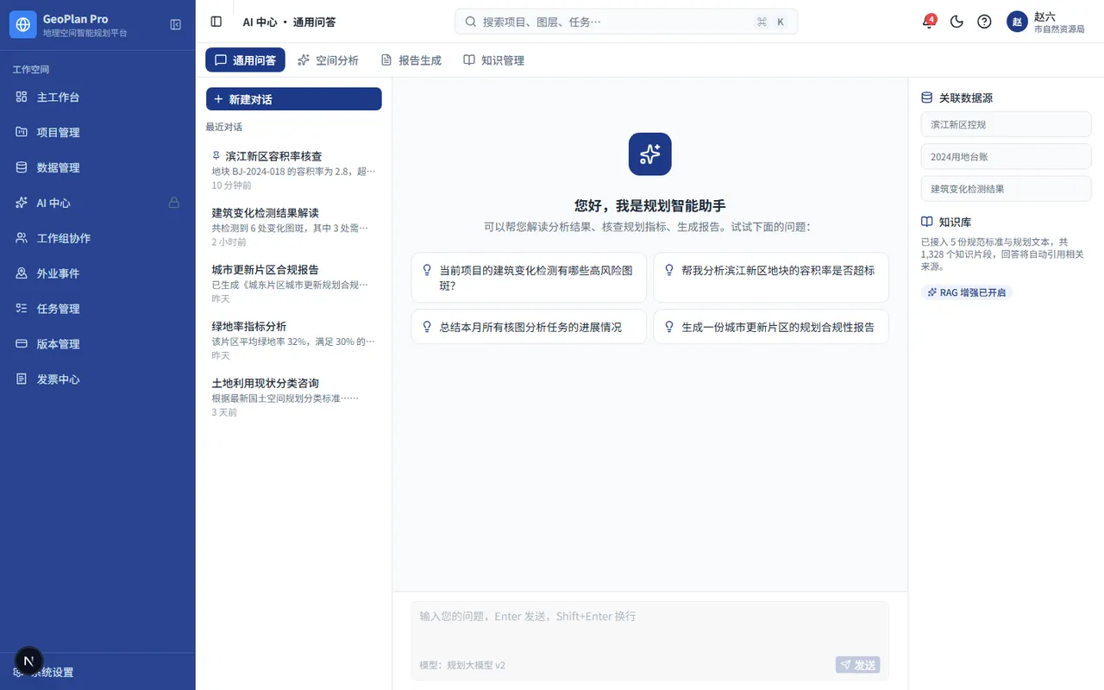
Task: Click the book icon beside 知识库
Action: click(927, 222)
